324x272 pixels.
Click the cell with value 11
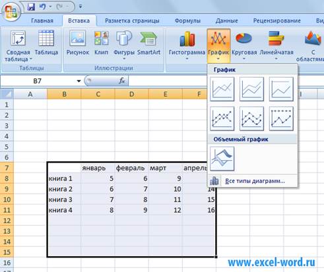coord(166,200)
